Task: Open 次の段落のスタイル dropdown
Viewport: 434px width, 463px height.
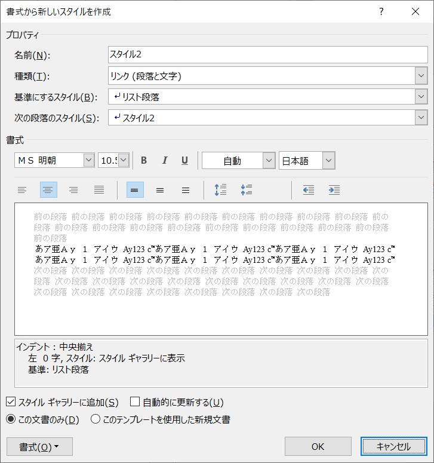Action: pyautogui.click(x=421, y=118)
